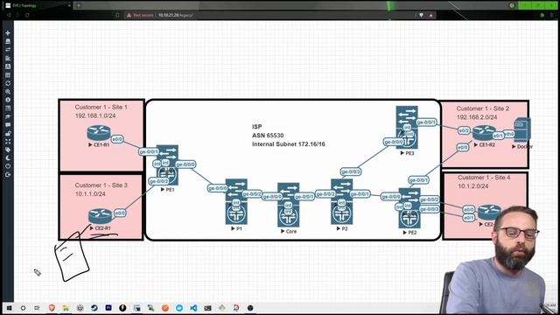Image resolution: width=560 pixels, height=315 pixels.
Task: Click the bookmark icon left of the address bar
Action: (x=117, y=16)
